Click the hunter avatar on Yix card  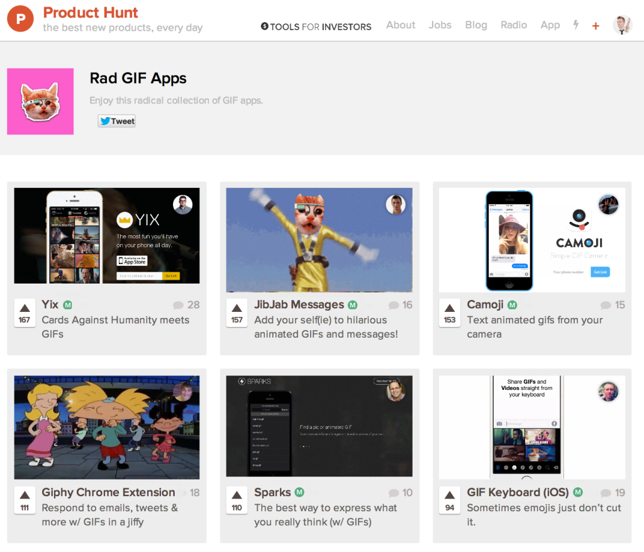(183, 204)
